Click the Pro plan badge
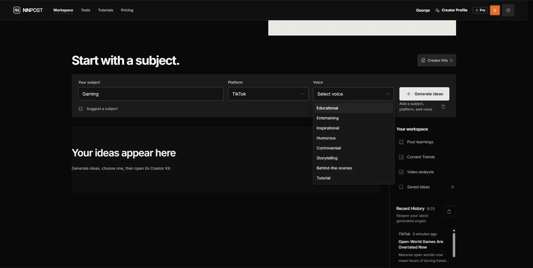533x268 pixels. pos(480,10)
